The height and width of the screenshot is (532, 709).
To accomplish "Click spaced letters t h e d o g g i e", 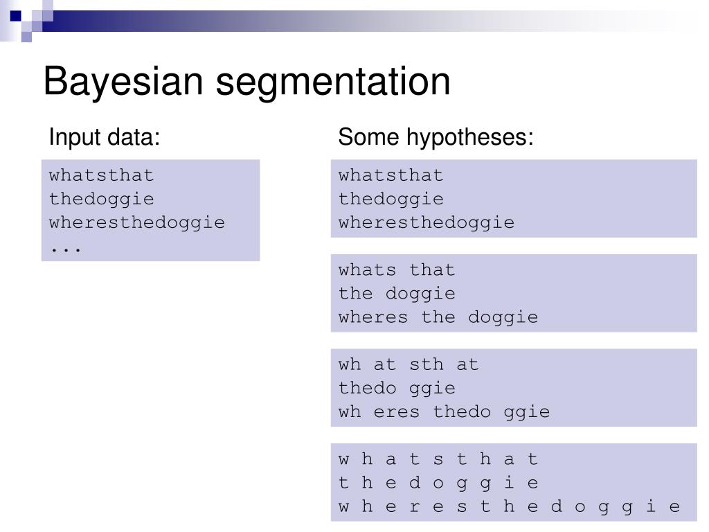I will 438,483.
